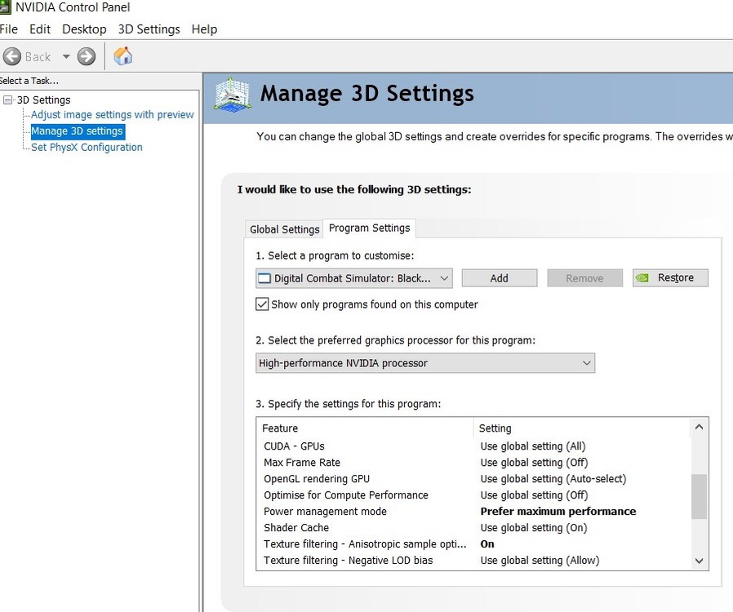Click the Forward arrow icon
This screenshot has height=612, width=733.
pos(87,56)
